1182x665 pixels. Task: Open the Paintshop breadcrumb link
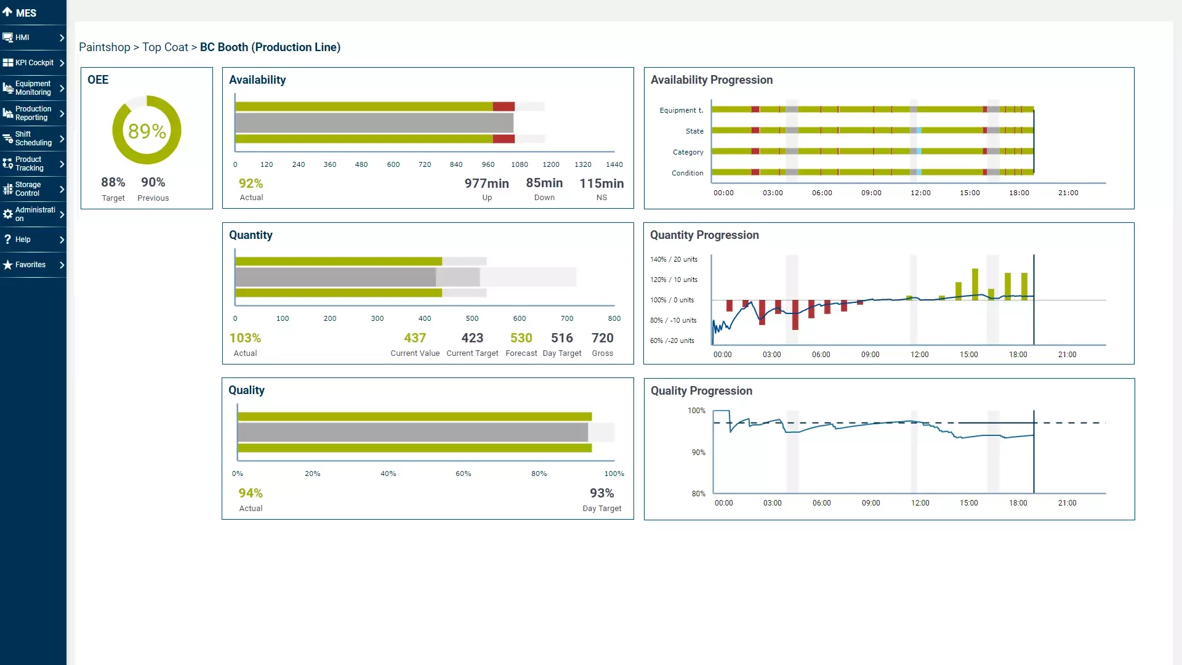pos(104,47)
